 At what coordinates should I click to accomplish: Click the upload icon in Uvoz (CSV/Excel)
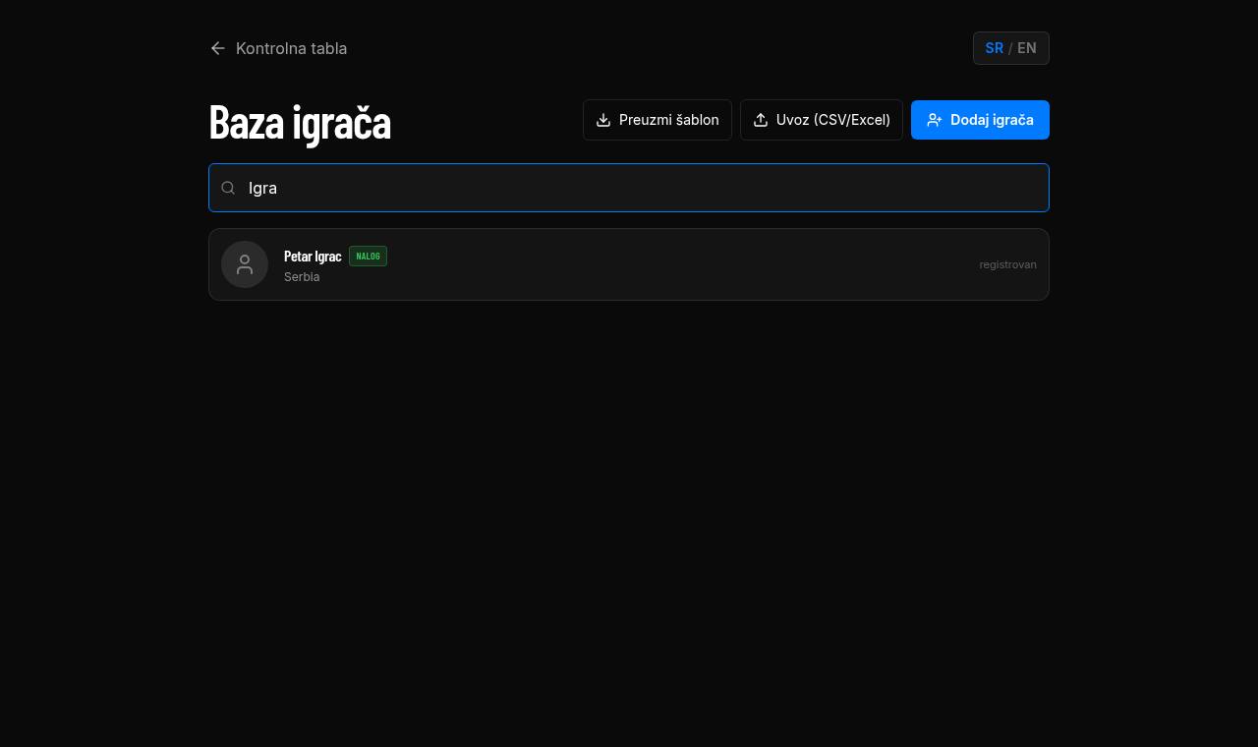click(761, 120)
